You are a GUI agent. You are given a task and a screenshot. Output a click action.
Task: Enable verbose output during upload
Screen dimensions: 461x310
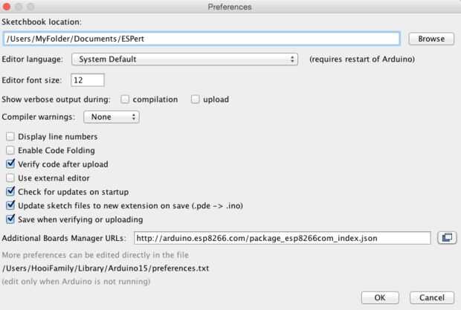coord(196,99)
